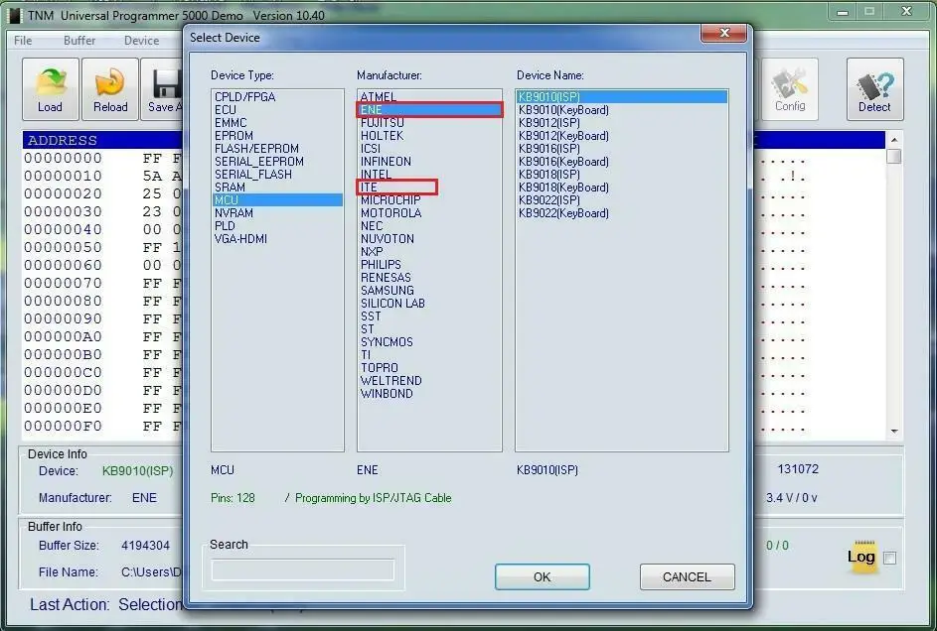Select MCU device type
Image resolution: width=937 pixels, height=631 pixels.
point(277,200)
